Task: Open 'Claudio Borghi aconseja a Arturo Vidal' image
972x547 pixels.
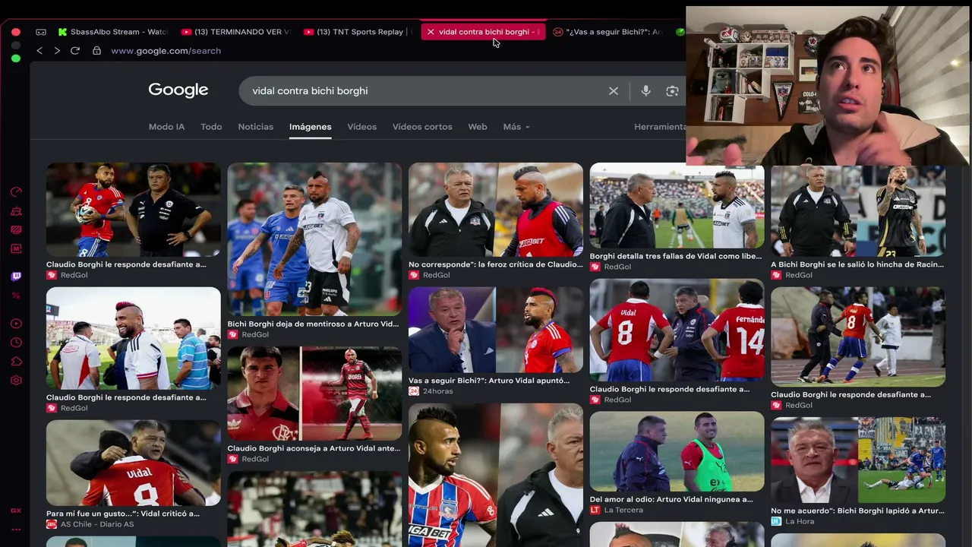Action: 314,394
